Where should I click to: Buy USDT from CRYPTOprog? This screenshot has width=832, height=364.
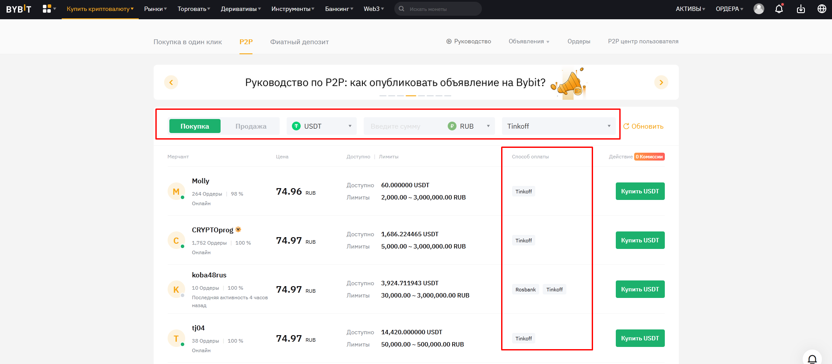pyautogui.click(x=640, y=240)
